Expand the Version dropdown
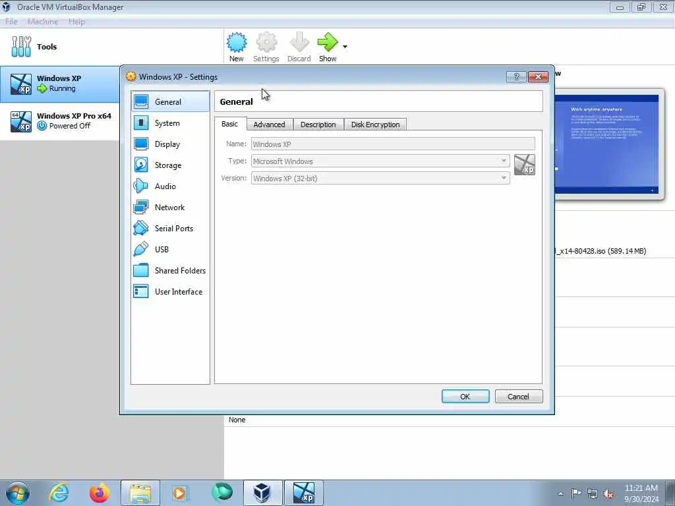Screen dimensions: 675x506 [503, 178]
